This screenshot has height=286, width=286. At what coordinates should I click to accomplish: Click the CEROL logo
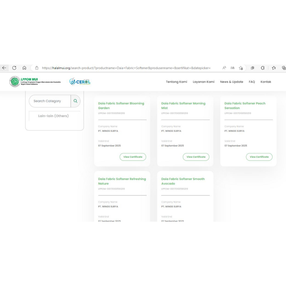[80, 82]
